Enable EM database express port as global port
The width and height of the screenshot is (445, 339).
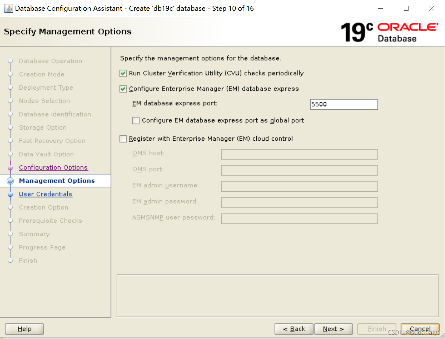click(x=136, y=120)
